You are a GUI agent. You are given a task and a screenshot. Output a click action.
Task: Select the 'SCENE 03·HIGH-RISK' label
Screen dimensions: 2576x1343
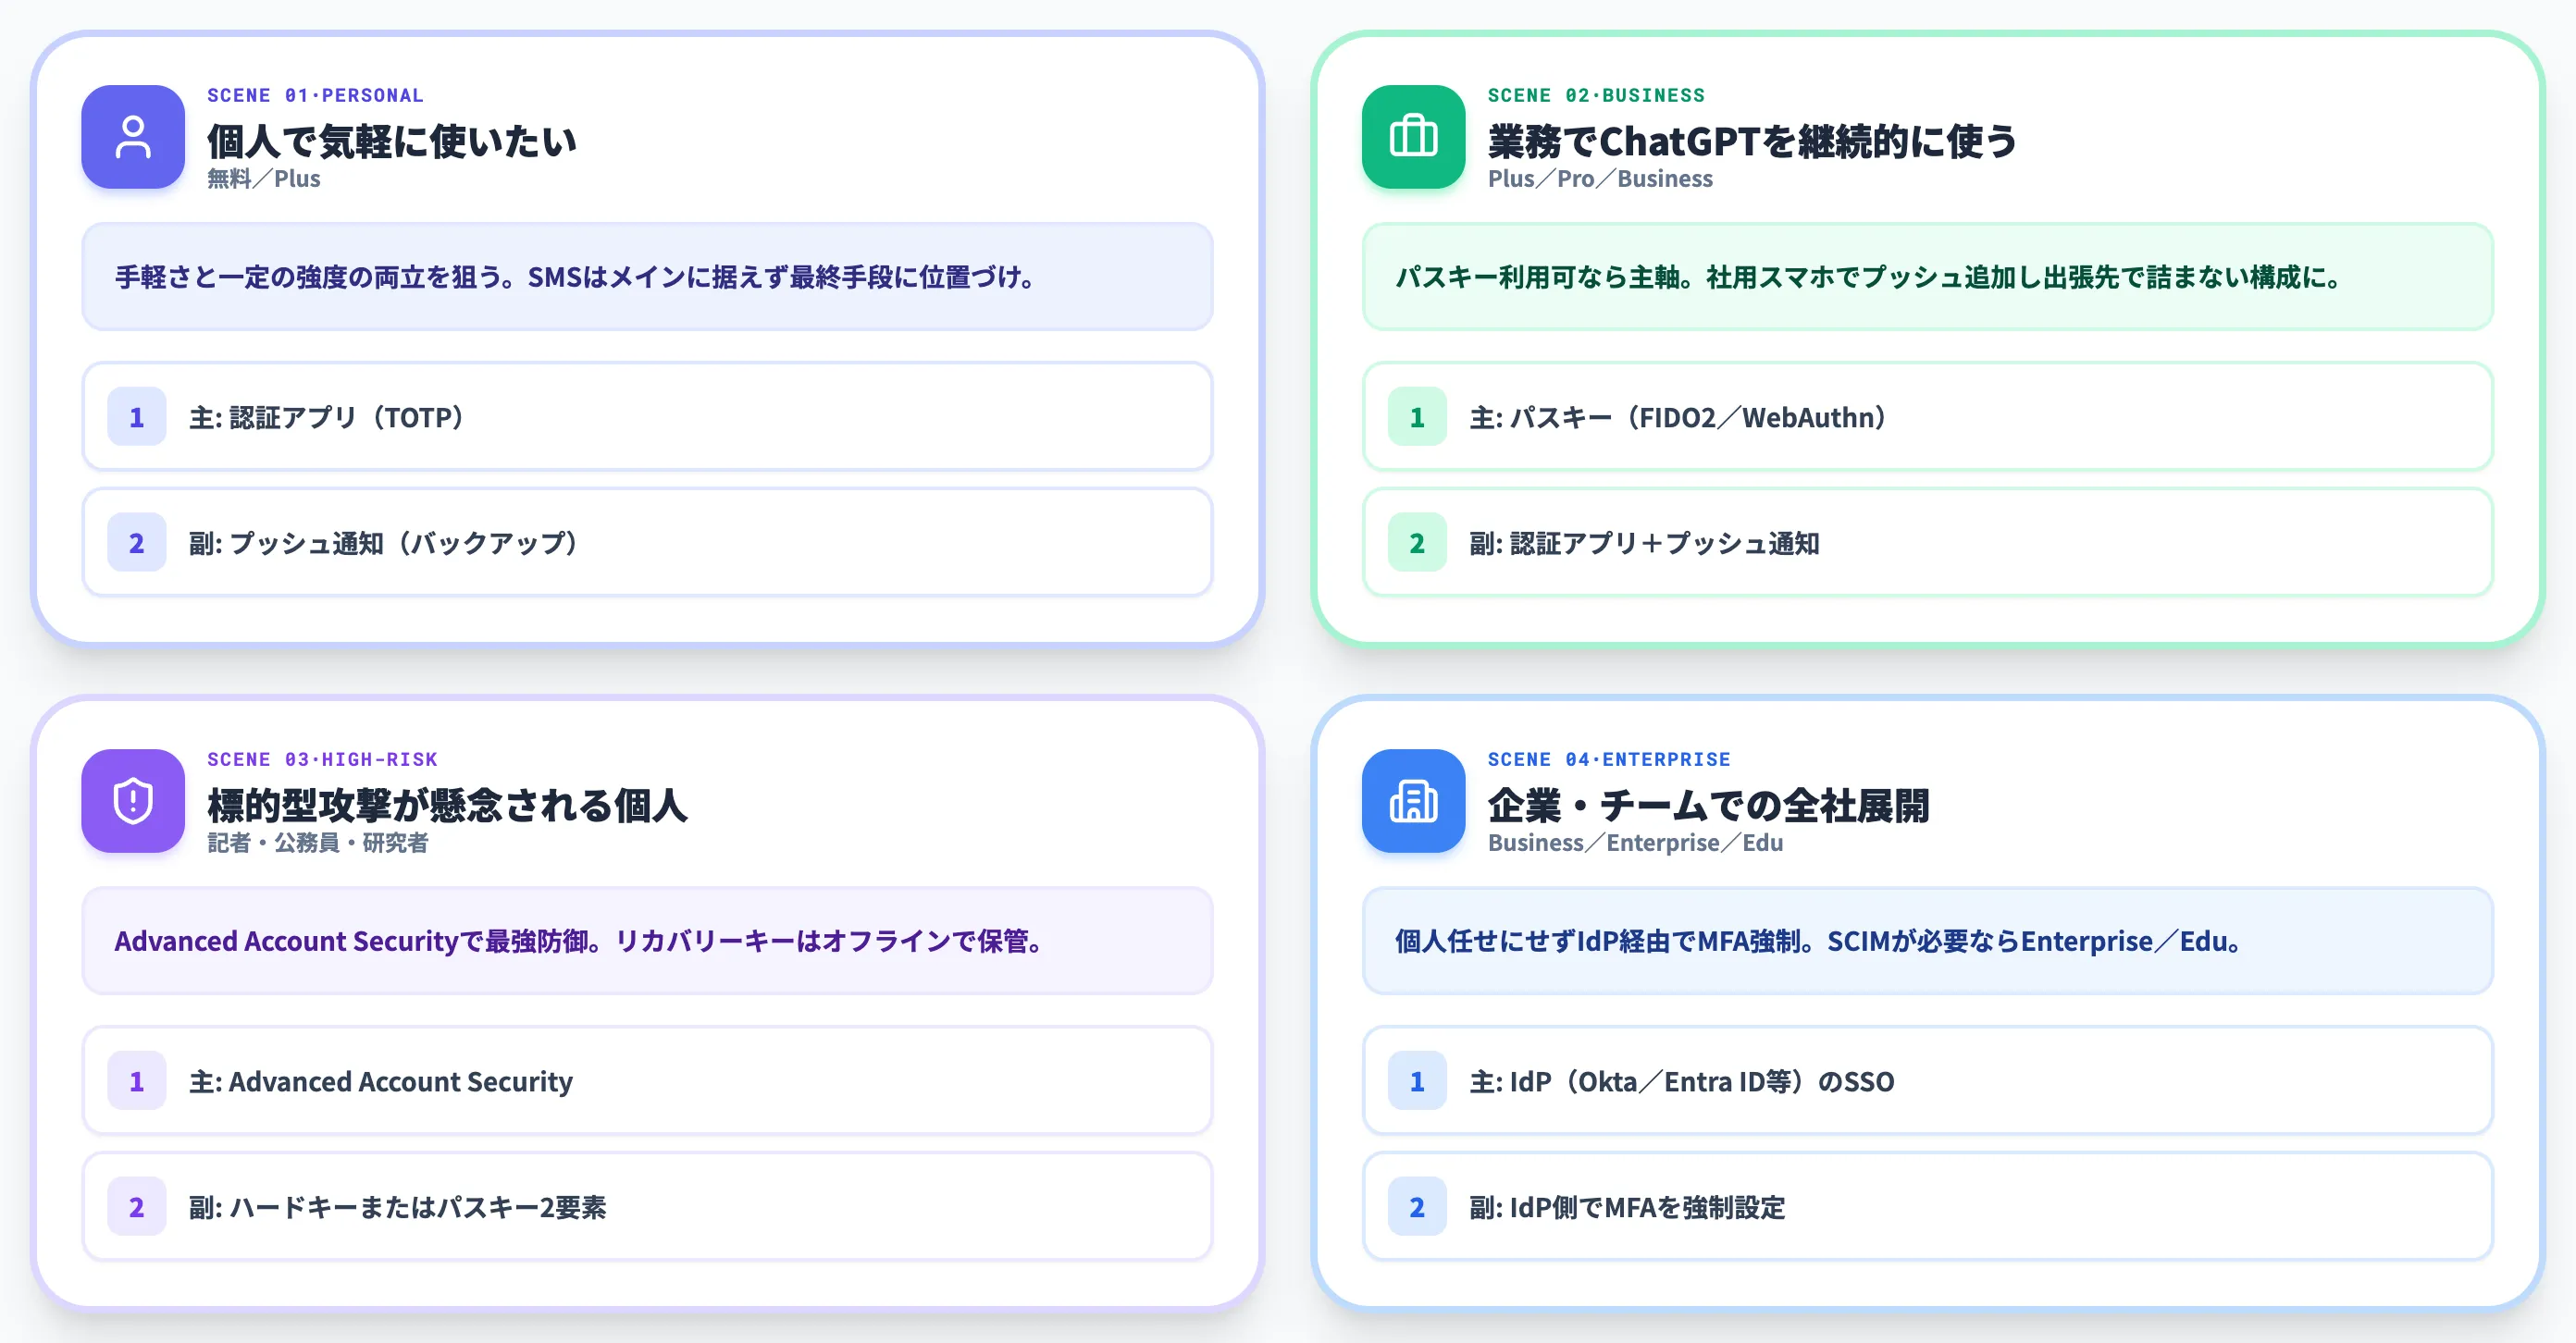[x=322, y=759]
